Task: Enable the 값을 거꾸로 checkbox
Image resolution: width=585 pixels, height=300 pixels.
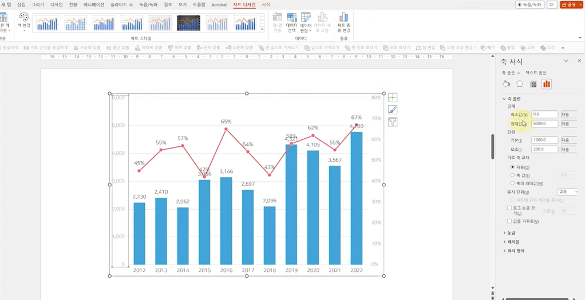Action: coord(509,221)
